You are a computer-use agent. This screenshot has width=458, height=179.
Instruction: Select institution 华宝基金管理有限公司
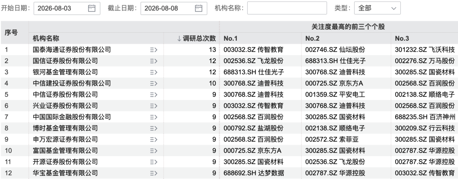click(x=65, y=173)
